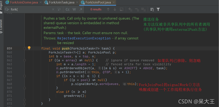Click the growArray() call
This screenshot has height=107, width=219.
tap(74, 96)
